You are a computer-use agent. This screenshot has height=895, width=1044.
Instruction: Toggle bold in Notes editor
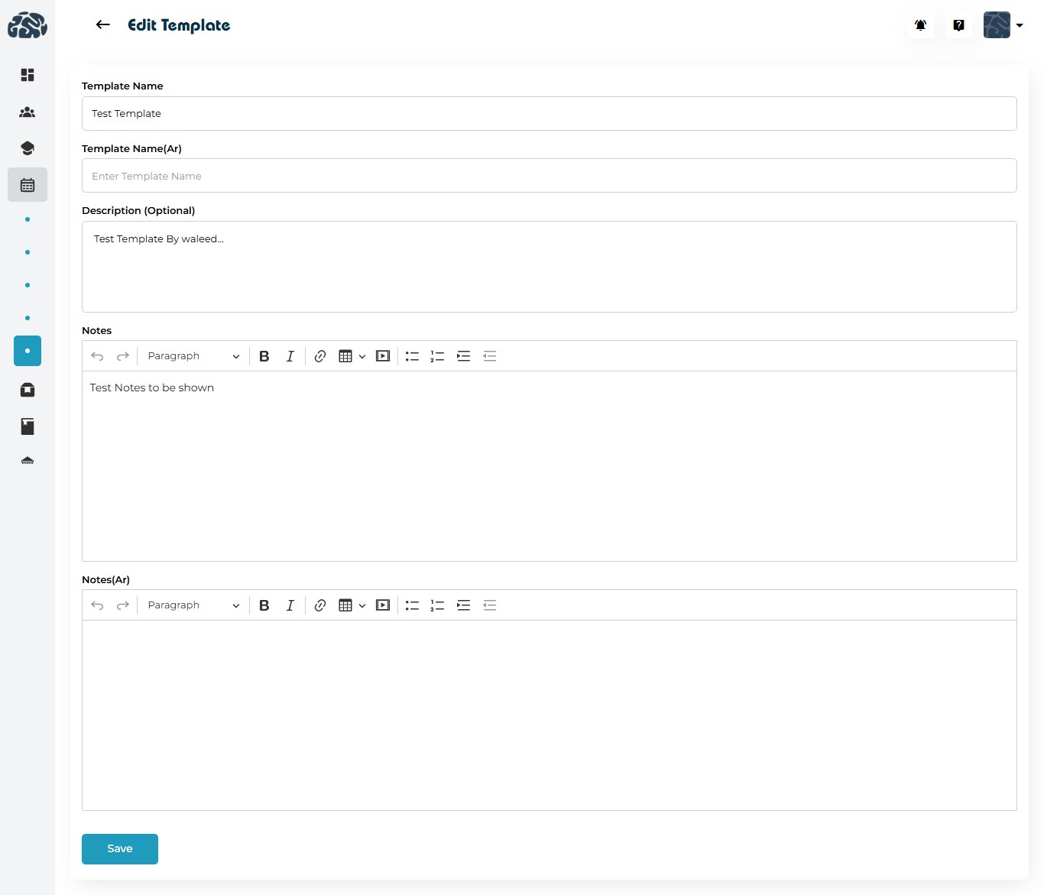pyautogui.click(x=264, y=356)
